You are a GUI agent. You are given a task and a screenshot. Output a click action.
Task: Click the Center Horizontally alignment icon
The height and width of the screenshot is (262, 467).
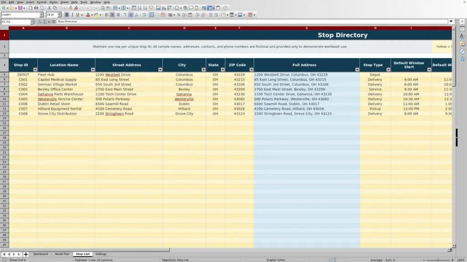112,15
